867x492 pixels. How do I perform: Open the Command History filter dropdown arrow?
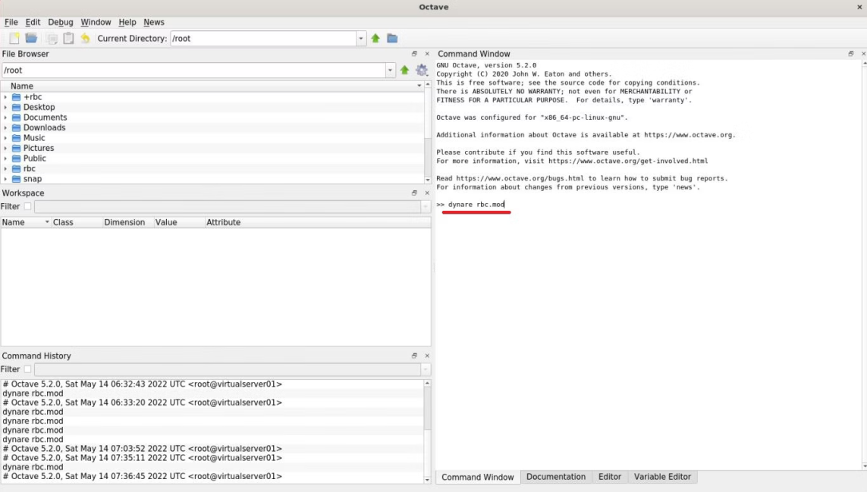[x=426, y=368]
